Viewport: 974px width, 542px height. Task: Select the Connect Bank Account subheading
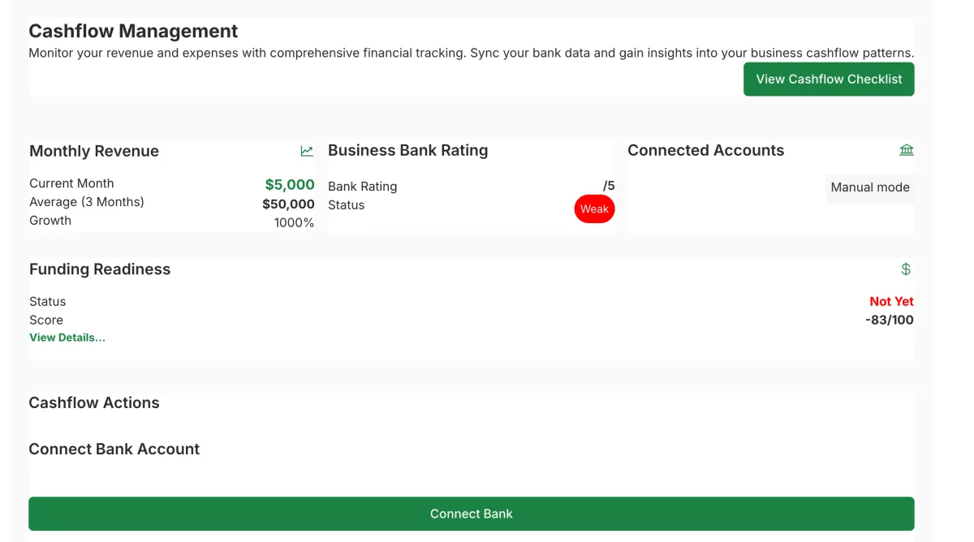tap(114, 450)
